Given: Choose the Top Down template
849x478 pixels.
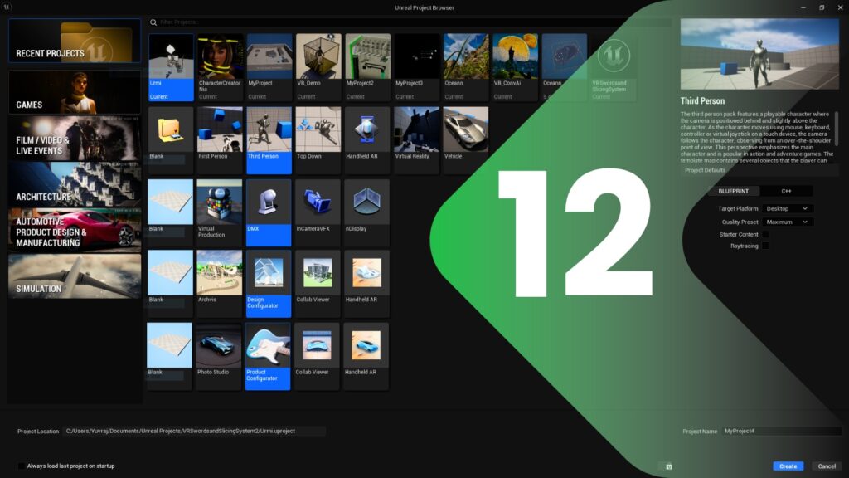Looking at the screenshot, I should 318,139.
